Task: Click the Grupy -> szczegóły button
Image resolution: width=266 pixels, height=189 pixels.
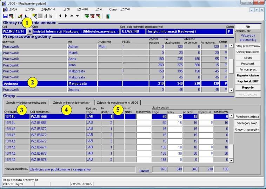Action: (247, 129)
